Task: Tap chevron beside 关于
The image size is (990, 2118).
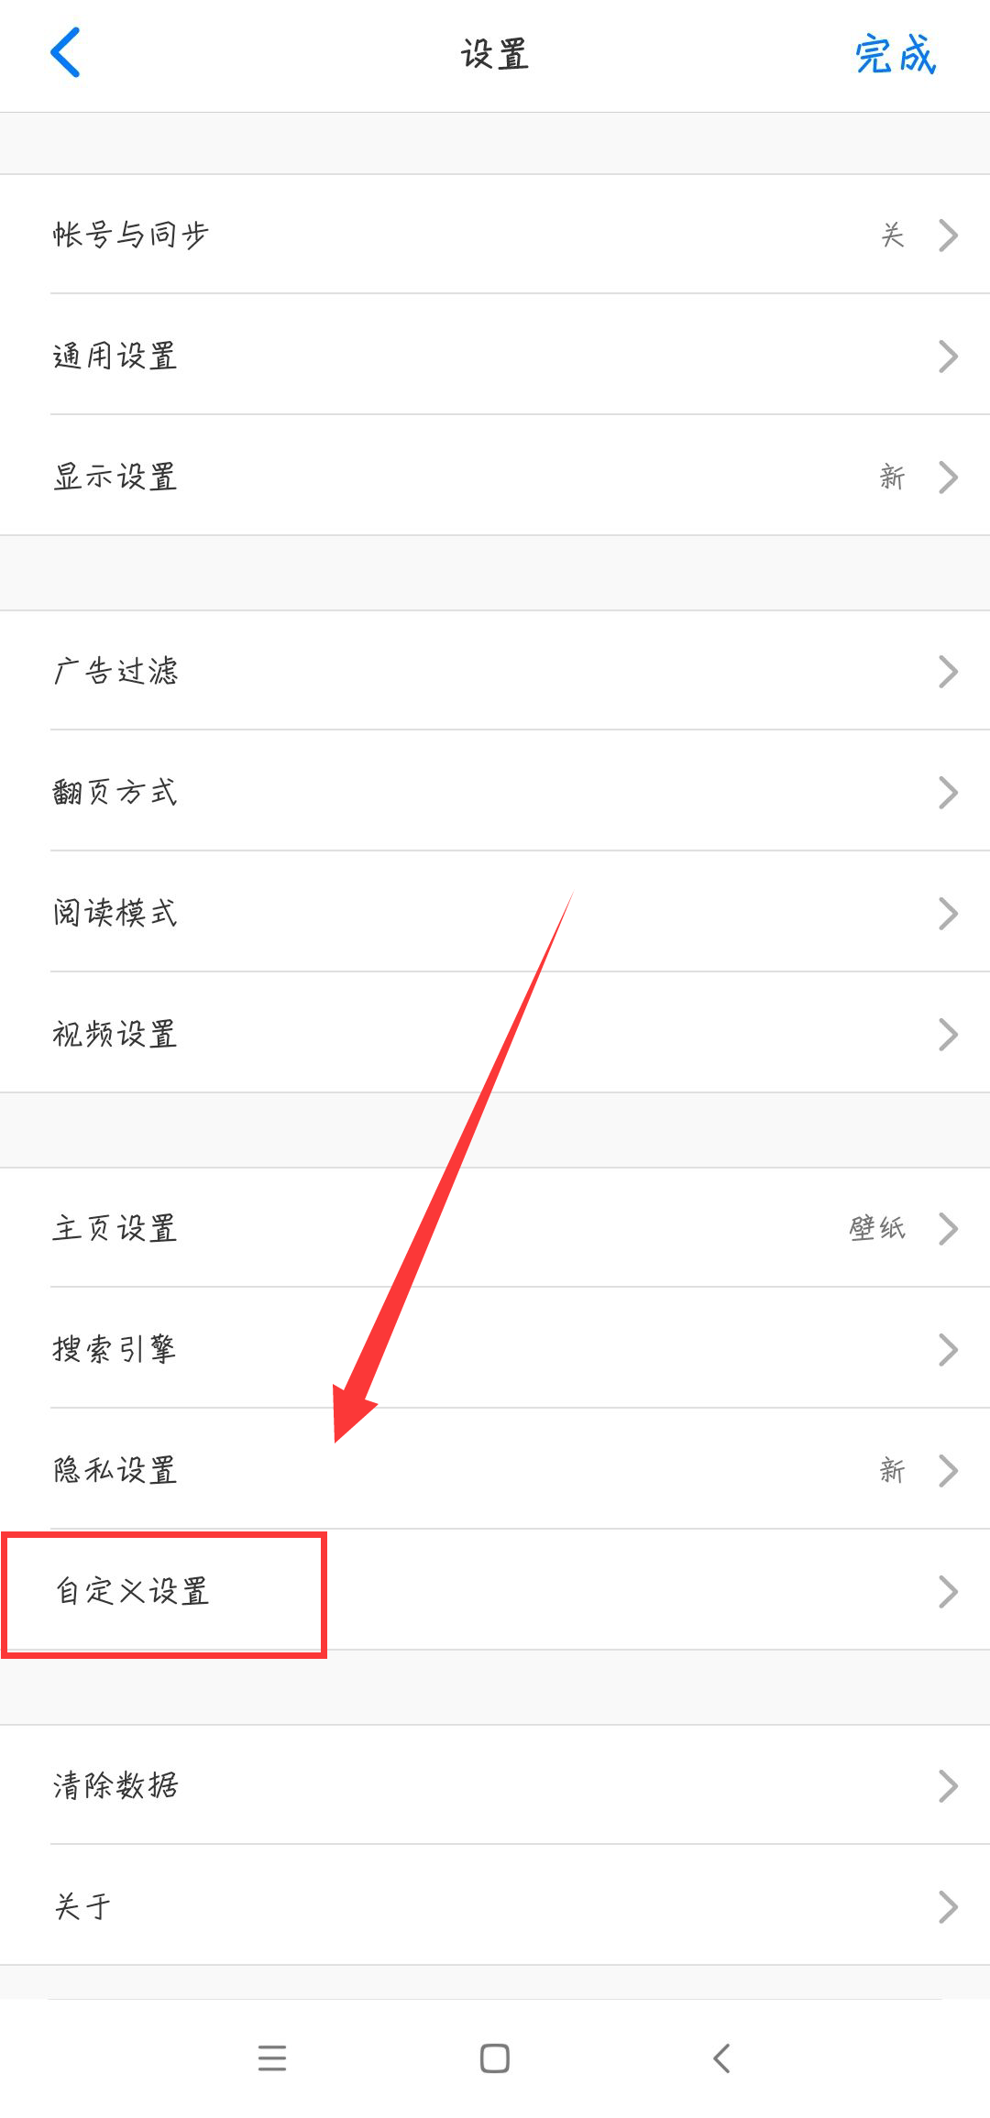Action: pyautogui.click(x=949, y=1906)
